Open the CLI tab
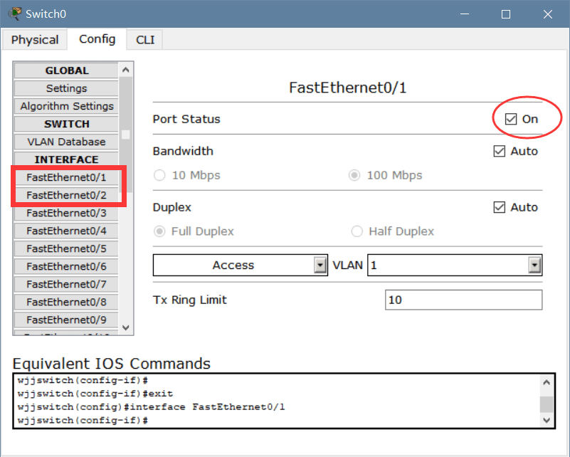 coord(145,40)
